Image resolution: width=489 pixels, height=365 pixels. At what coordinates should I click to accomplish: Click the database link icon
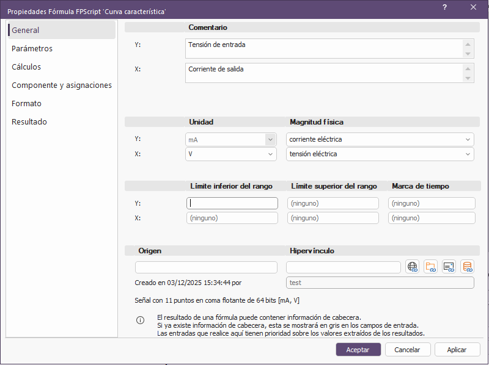(x=468, y=267)
